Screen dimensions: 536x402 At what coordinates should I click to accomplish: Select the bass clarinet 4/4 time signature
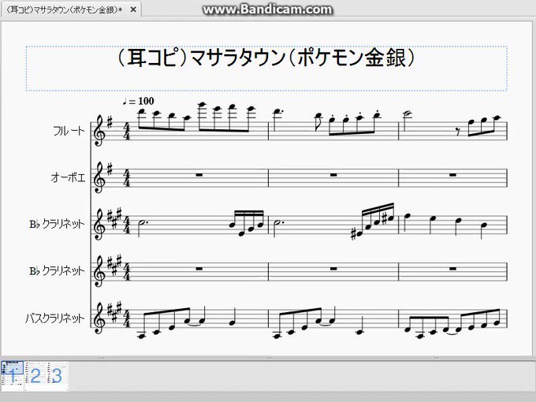(x=126, y=318)
